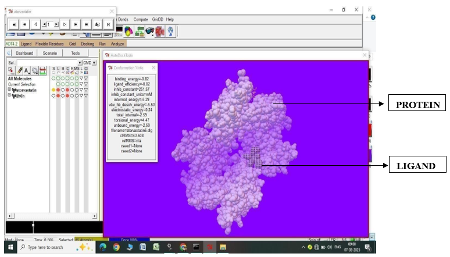Click the red measure icon in Dashboard
Screen dimensions: 450x257
[x=42, y=70]
